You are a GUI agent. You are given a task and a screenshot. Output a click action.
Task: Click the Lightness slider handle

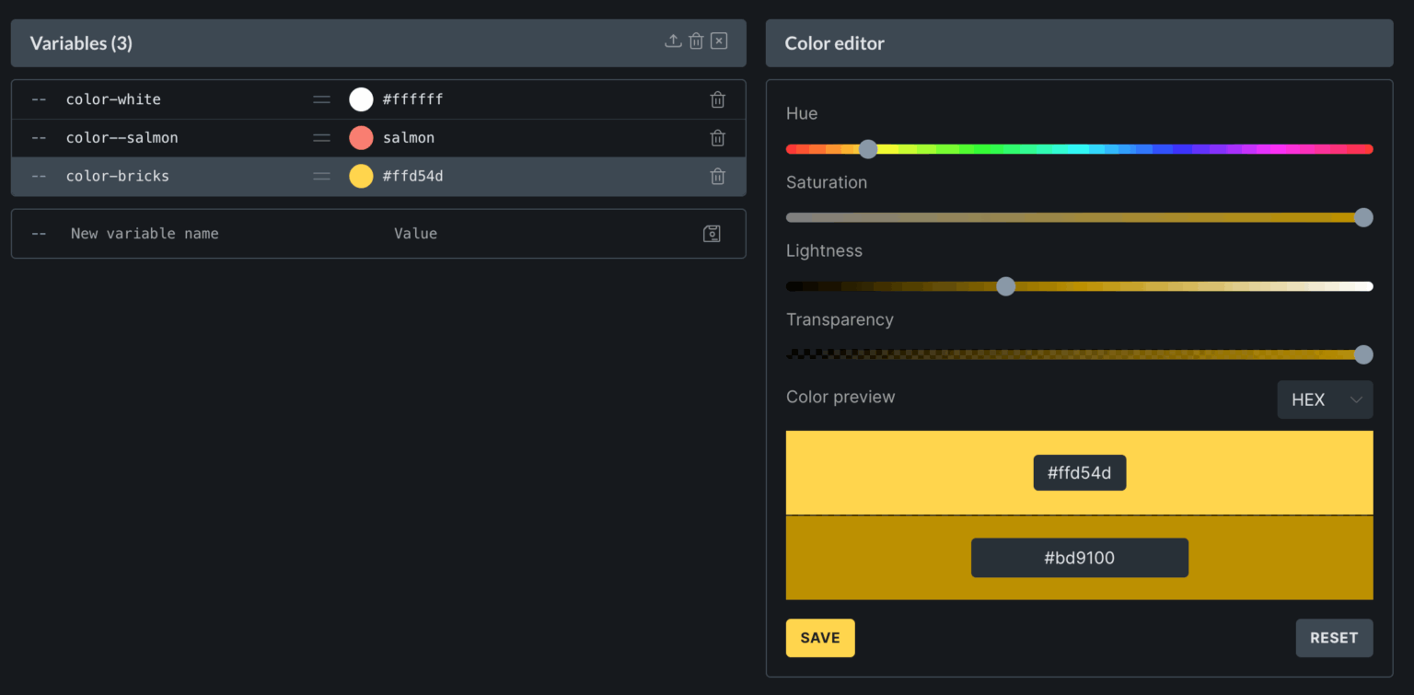[x=1005, y=286]
